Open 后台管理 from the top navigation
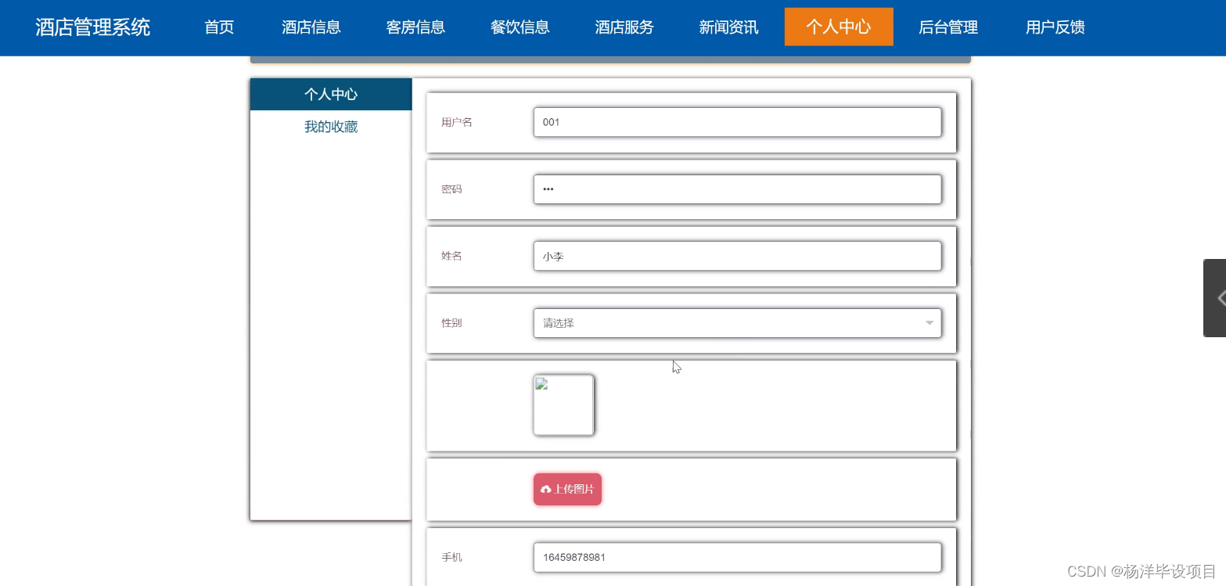This screenshot has height=586, width=1226. pyautogui.click(x=947, y=27)
